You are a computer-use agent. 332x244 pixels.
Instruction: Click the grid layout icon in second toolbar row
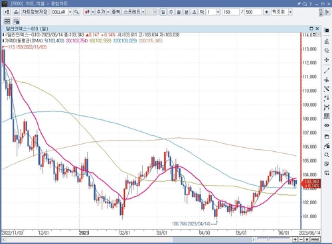point(7,21)
